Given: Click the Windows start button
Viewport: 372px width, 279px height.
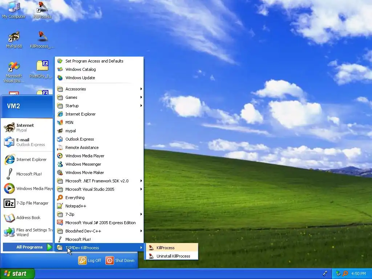Looking at the screenshot, I should click(17, 274).
